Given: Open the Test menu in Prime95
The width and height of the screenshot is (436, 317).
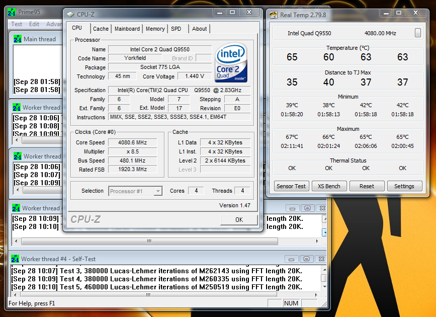Looking at the screenshot, I should point(17,24).
